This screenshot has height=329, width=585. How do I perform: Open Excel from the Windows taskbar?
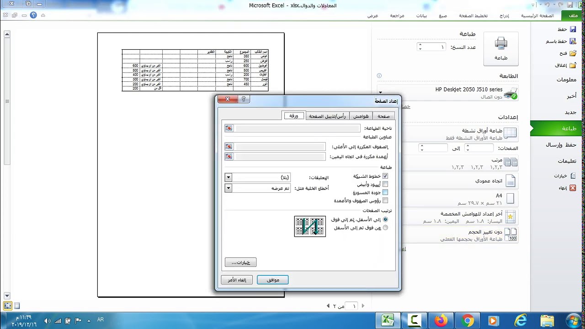coord(388,320)
